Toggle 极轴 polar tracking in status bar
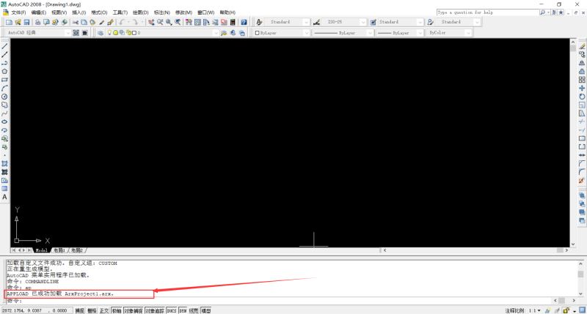Screen dimensions: 587x314 [x=117, y=310]
